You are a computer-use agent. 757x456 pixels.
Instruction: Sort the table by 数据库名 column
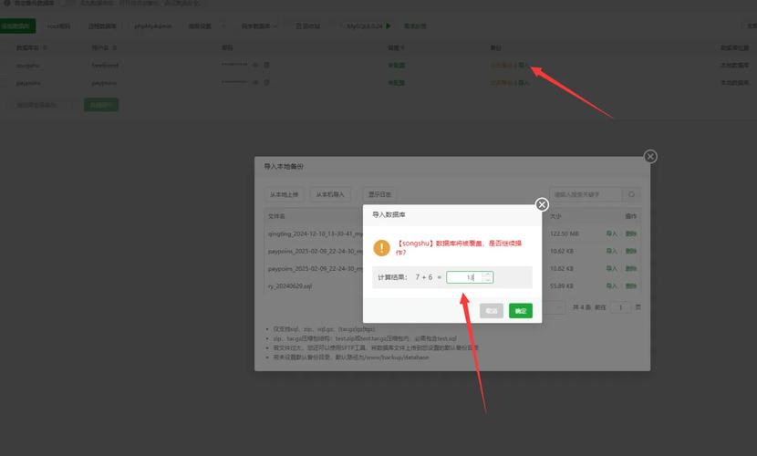pyautogui.click(x=27, y=47)
